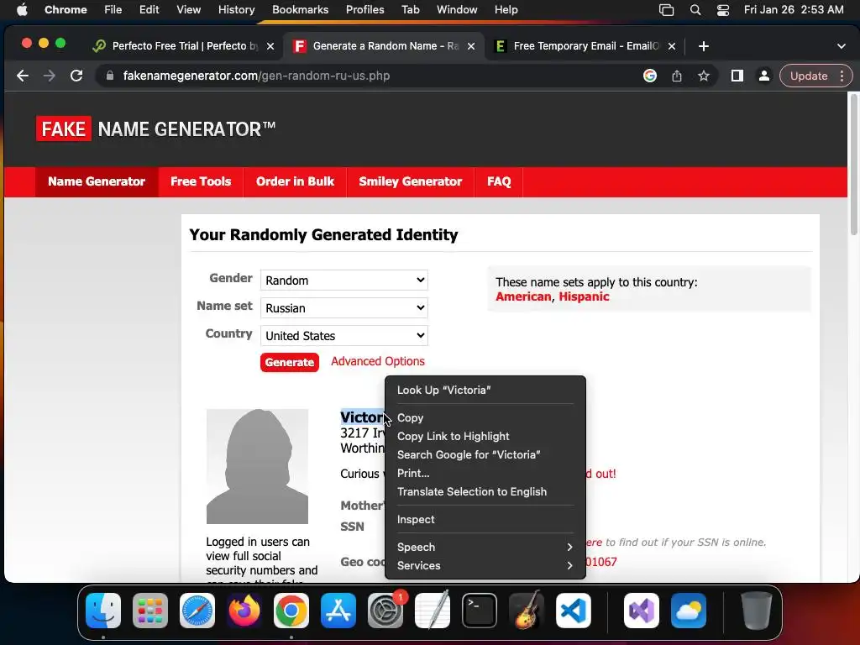Open the Trash in the dock

(x=757, y=611)
